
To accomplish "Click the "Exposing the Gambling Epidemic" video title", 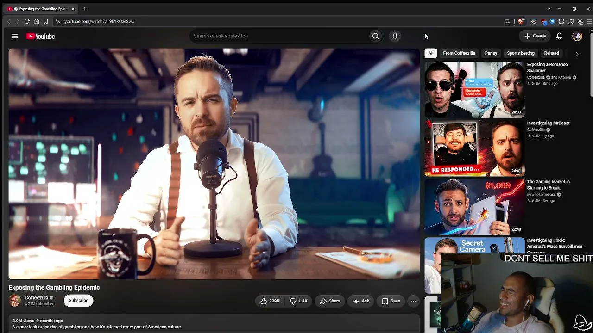I will (54, 287).
